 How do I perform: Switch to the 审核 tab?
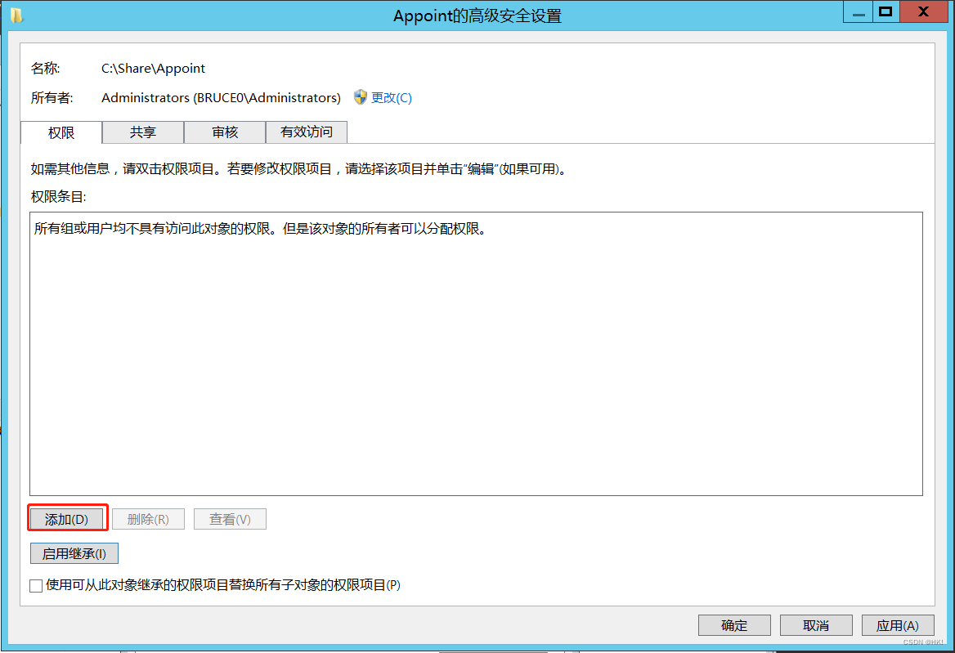[224, 132]
